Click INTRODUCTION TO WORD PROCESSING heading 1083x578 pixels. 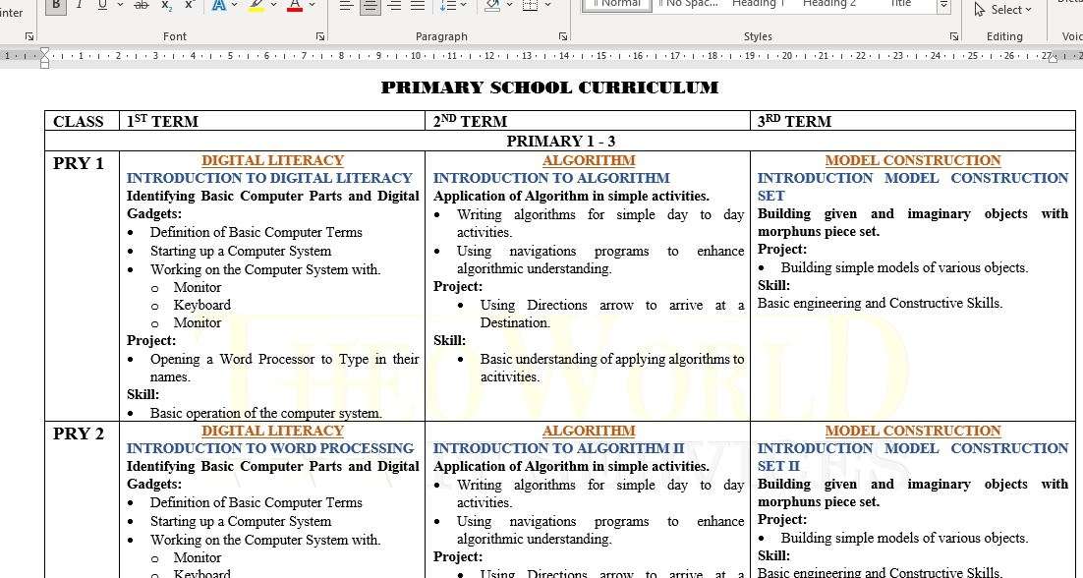pyautogui.click(x=270, y=448)
